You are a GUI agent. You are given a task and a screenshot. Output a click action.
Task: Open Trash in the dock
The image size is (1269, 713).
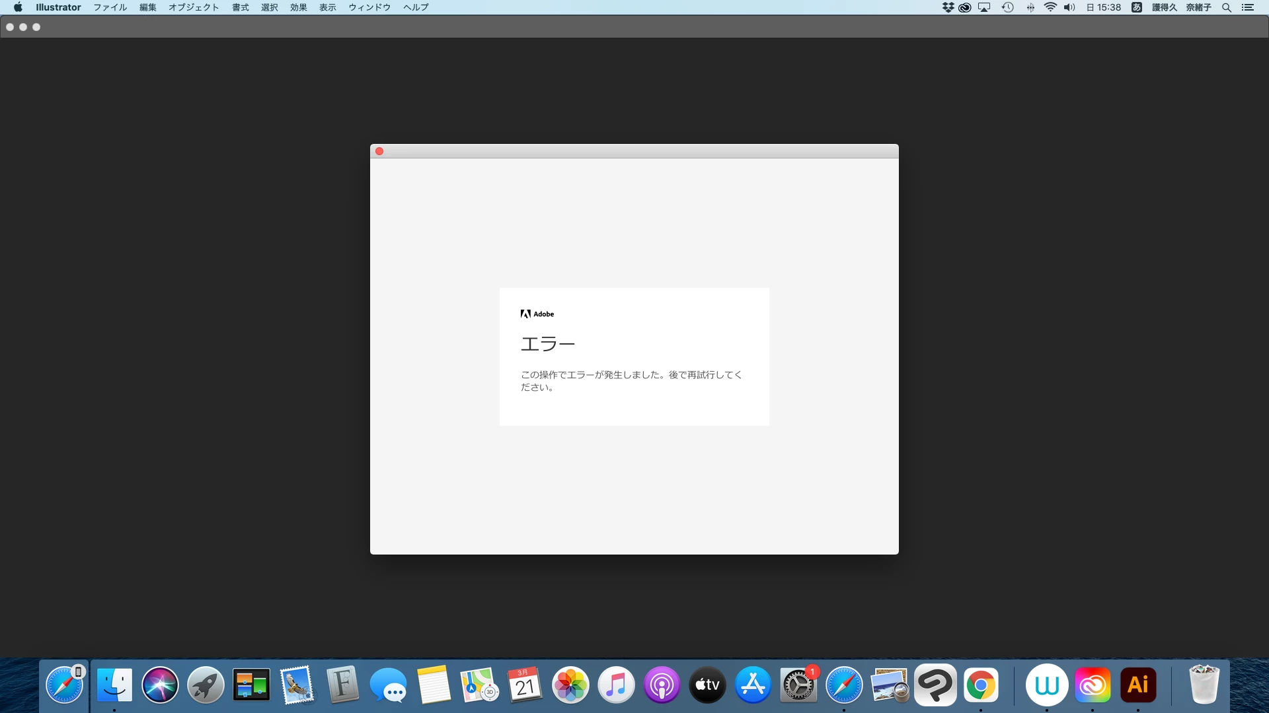[x=1204, y=685]
